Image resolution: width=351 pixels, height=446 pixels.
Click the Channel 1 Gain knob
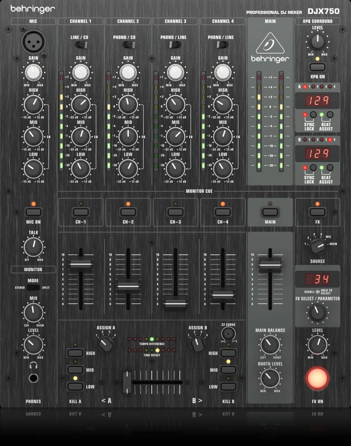(x=81, y=71)
